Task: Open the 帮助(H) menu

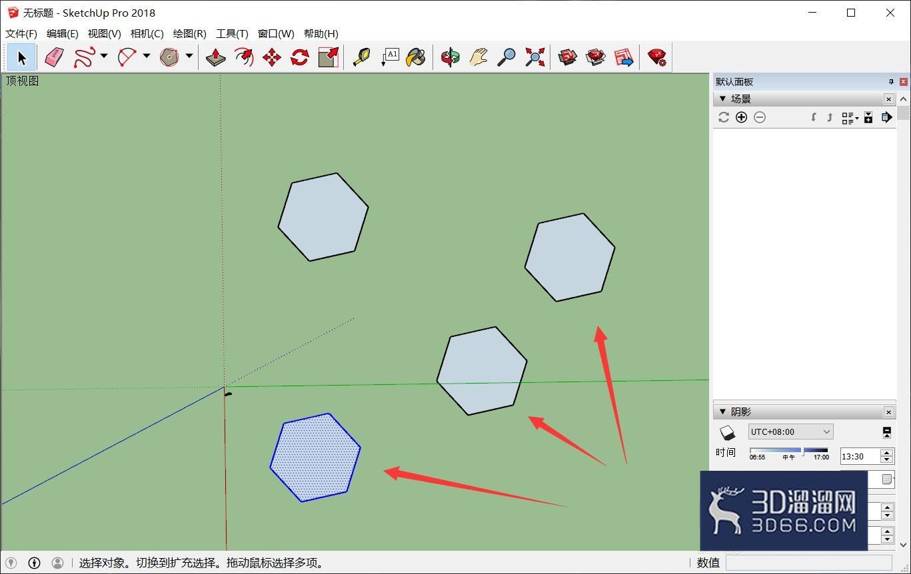Action: tap(321, 33)
